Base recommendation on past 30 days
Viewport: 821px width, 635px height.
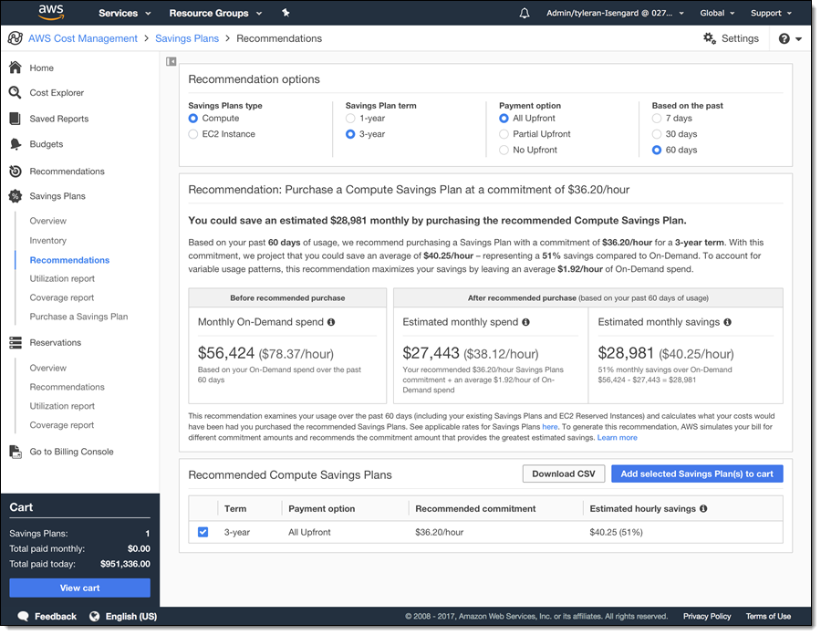tap(657, 134)
